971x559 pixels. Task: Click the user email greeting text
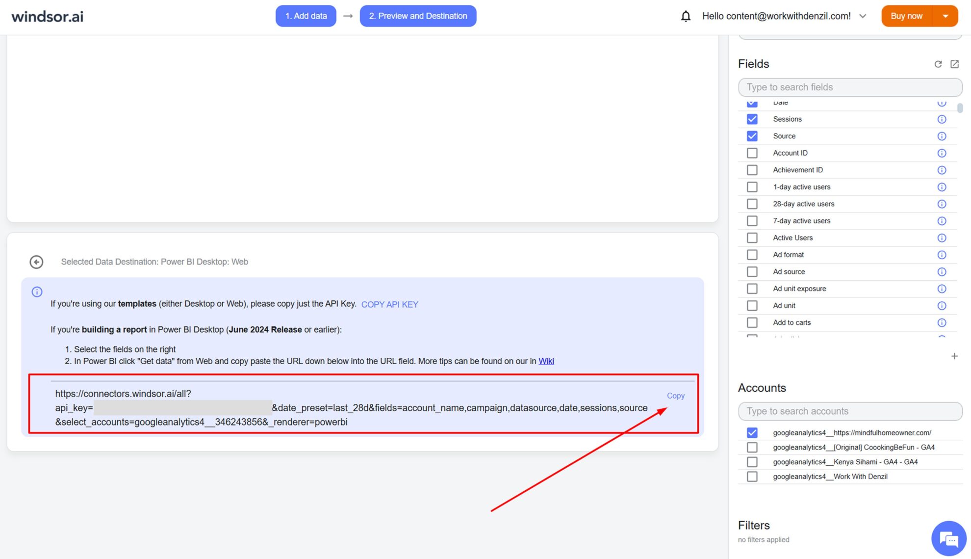click(776, 16)
